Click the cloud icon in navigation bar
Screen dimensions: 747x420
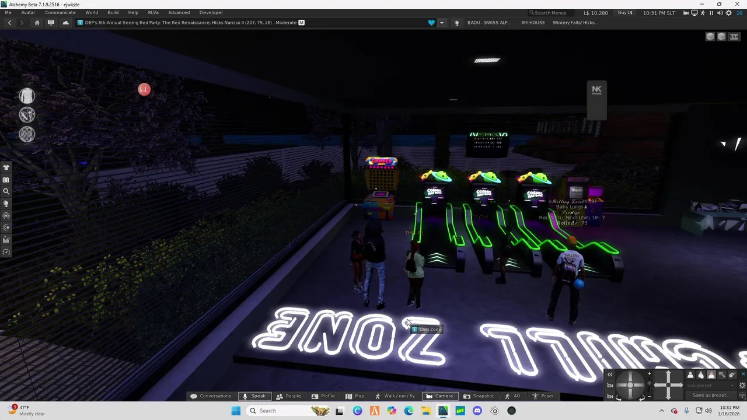pyautogui.click(x=65, y=23)
